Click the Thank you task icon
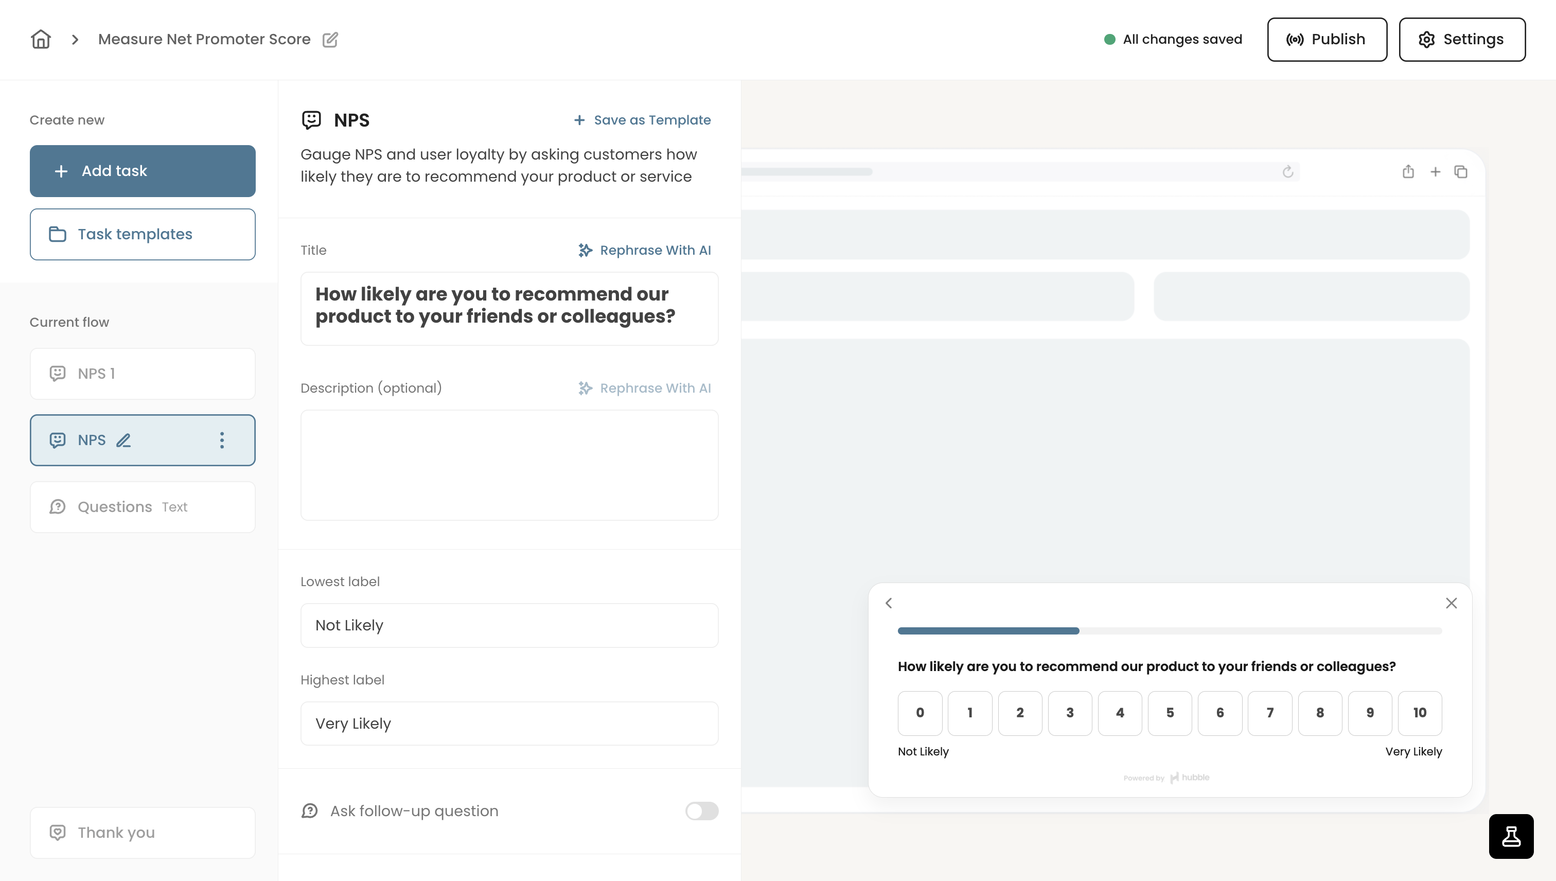Screen dimensions: 1556x881 (58, 833)
